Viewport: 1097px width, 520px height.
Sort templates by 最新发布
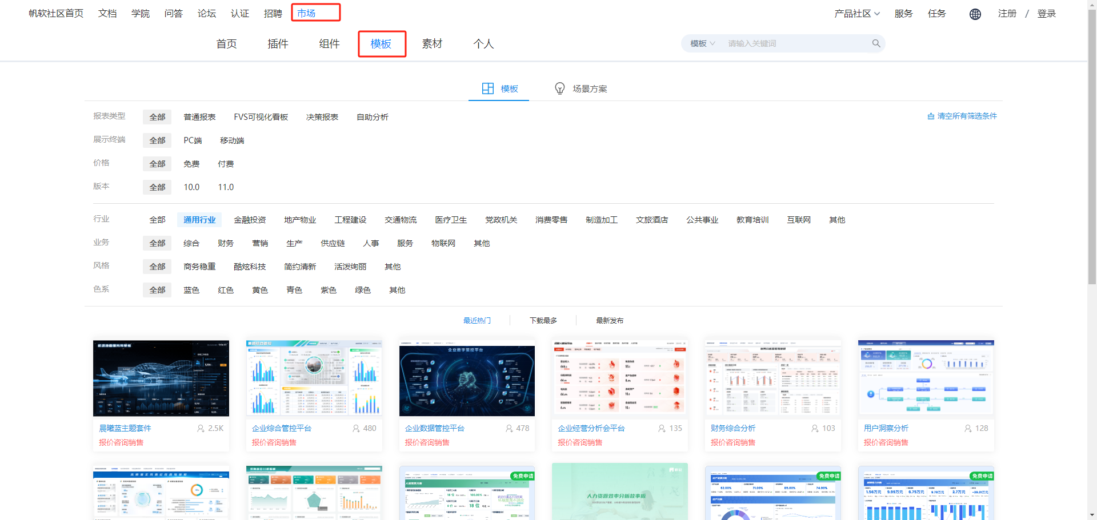pyautogui.click(x=610, y=321)
